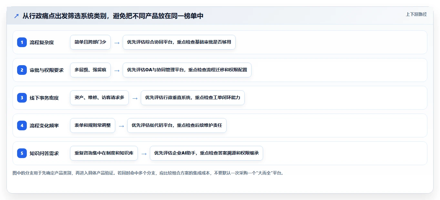Open the 优先评估行政垂直系统 recommendation box
This screenshot has height=200, width=440.
(193, 98)
